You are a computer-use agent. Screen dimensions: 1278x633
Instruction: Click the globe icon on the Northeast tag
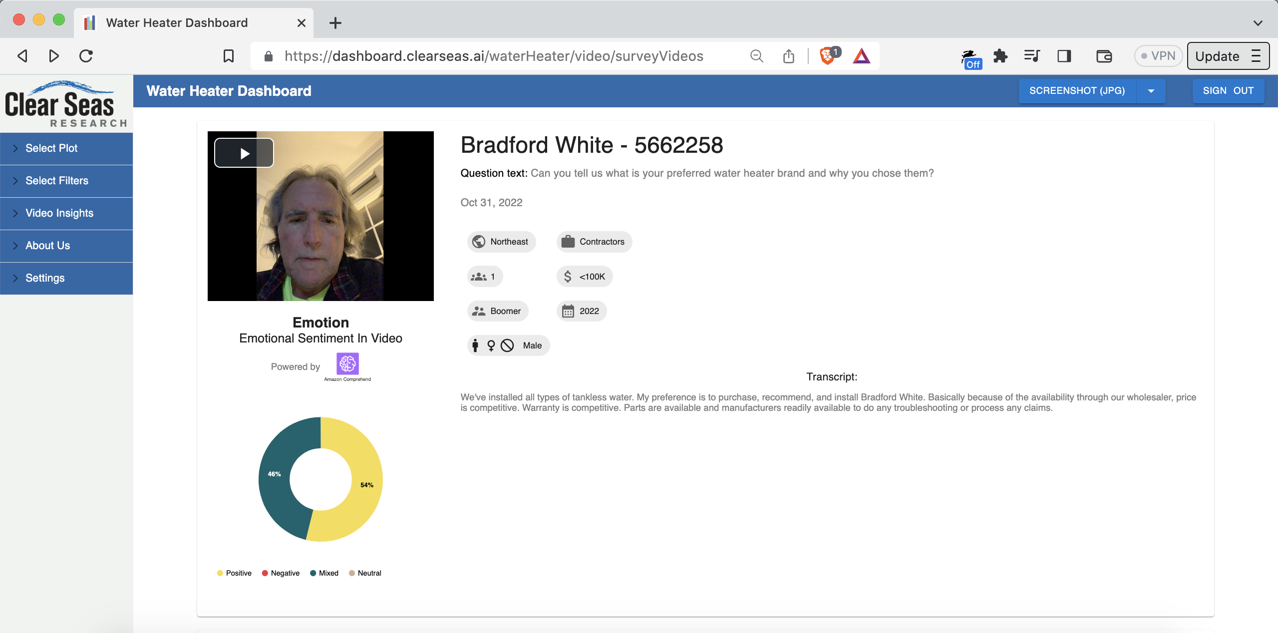pyautogui.click(x=479, y=242)
